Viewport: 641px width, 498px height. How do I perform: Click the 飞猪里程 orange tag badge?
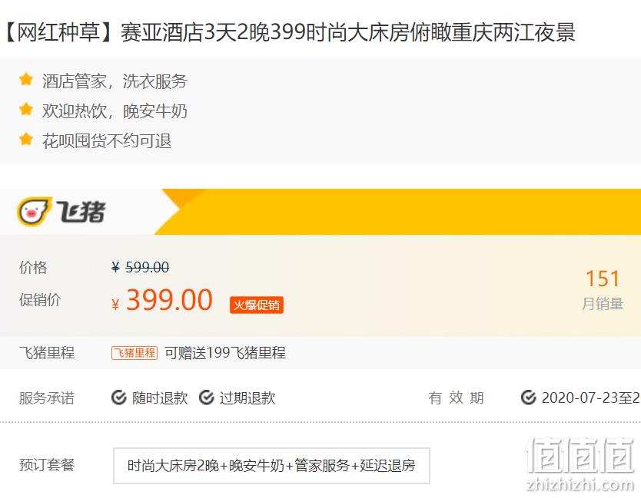tap(135, 353)
